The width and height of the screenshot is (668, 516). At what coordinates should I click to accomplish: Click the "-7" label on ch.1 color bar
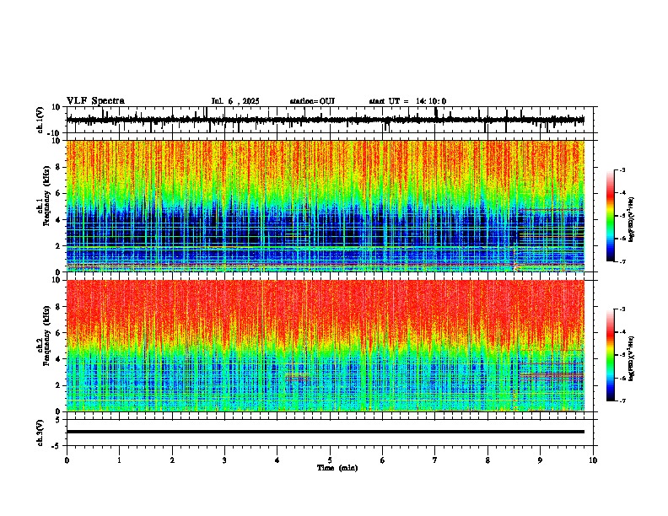pos(622,261)
